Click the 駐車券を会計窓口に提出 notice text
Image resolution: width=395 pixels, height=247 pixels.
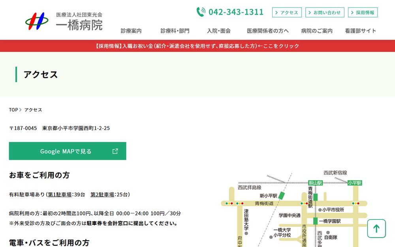[x=132, y=223]
